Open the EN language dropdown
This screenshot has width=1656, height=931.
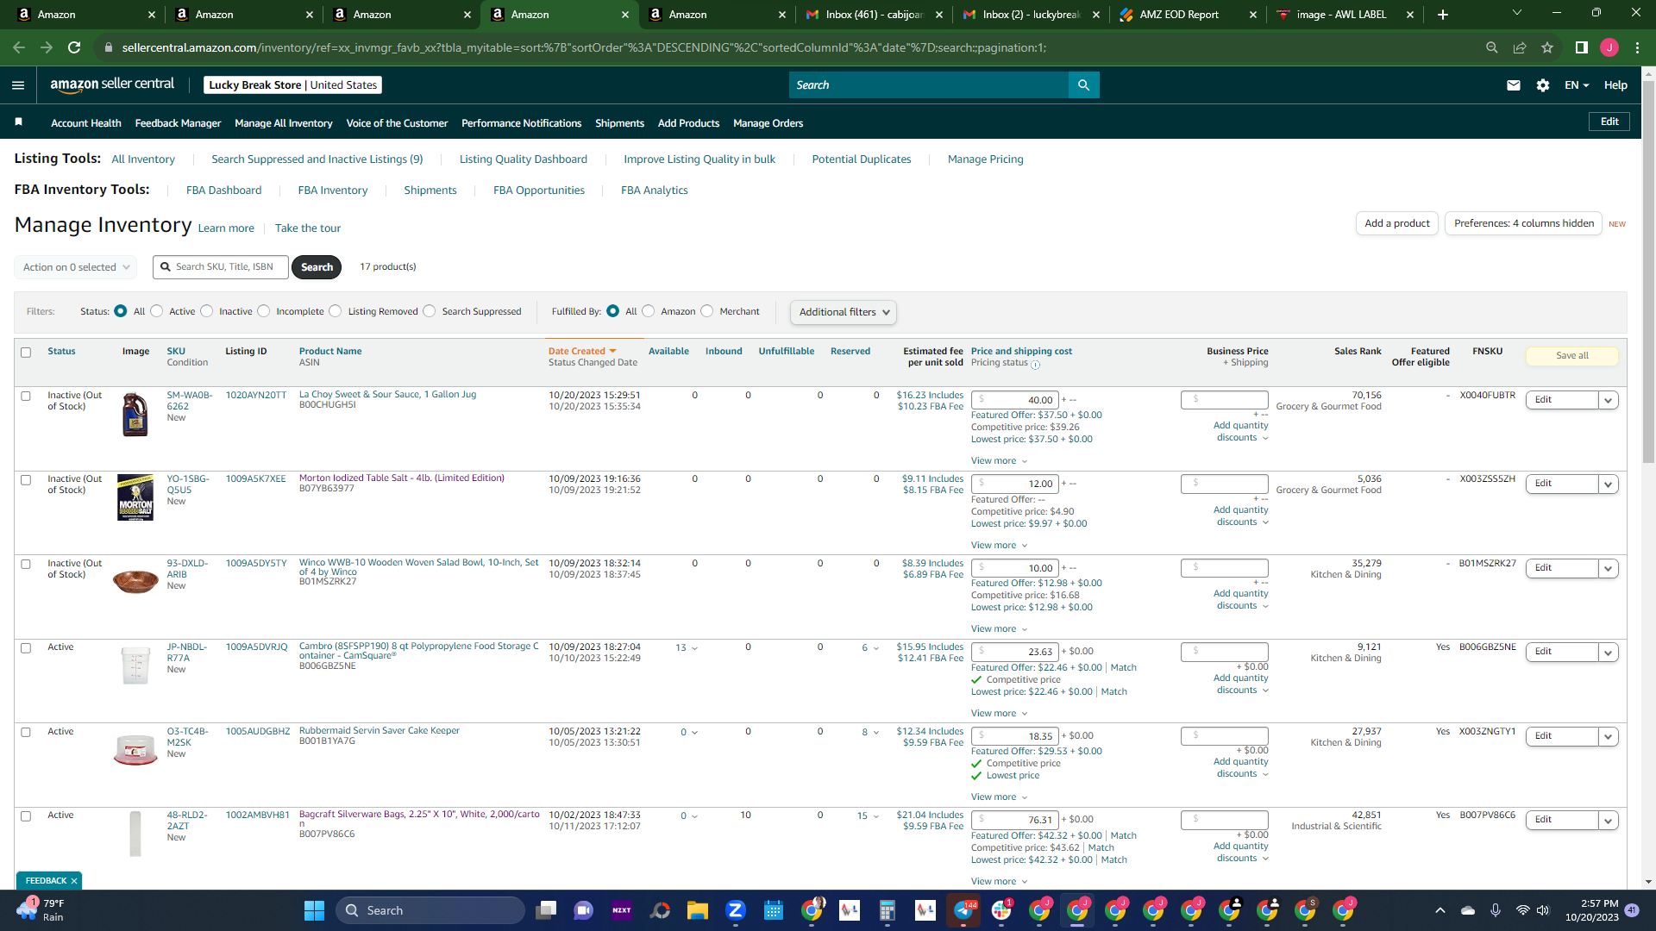click(1577, 85)
